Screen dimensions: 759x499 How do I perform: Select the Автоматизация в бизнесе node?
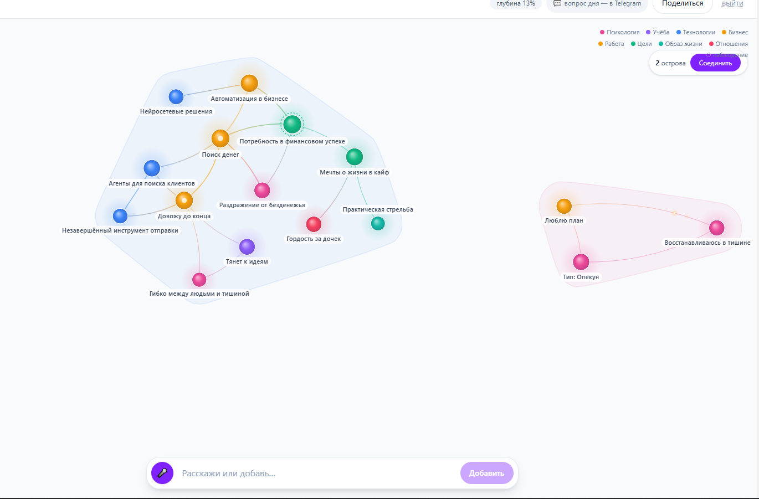click(x=249, y=83)
